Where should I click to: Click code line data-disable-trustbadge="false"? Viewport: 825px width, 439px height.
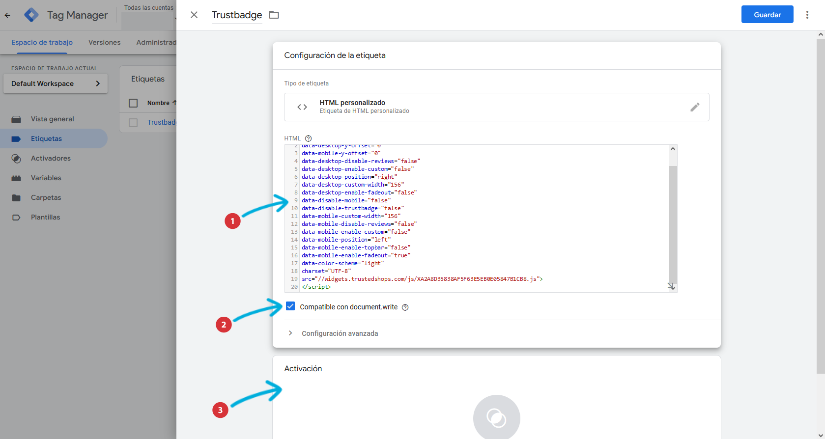pos(353,208)
